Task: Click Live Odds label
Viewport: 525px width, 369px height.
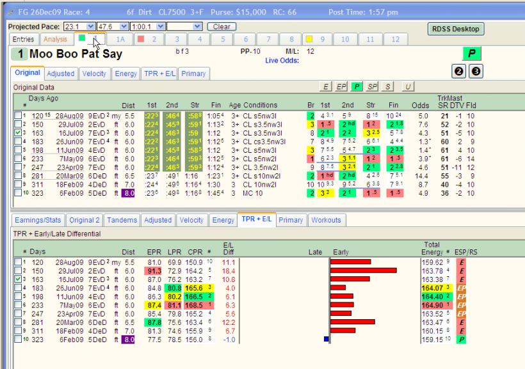Action: coord(282,61)
